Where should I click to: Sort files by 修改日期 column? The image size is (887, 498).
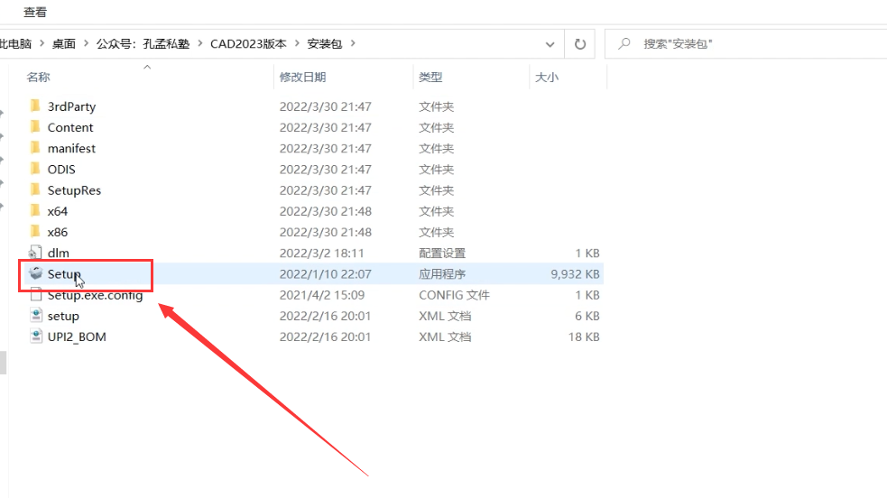click(x=302, y=77)
